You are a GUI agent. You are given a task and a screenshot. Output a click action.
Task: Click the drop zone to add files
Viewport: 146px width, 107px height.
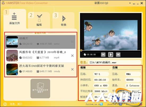pyautogui.click(x=40, y=88)
